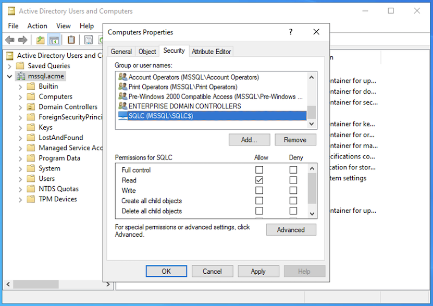
Task: Check the Write Deny permission
Action: (x=292, y=190)
